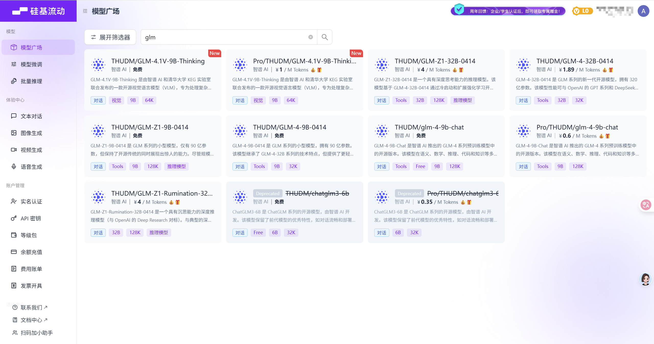The height and width of the screenshot is (344, 654).
Task: Click the logo icon of GLM-Z1-32B-0414
Action: 382,65
